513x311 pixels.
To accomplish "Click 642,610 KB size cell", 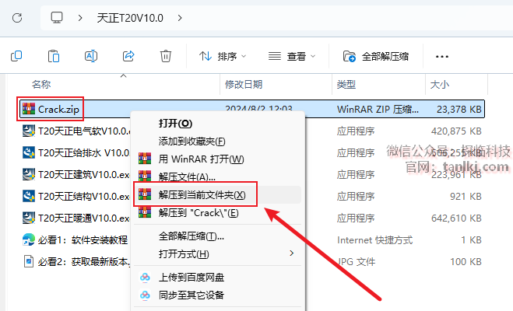I will point(456,218).
